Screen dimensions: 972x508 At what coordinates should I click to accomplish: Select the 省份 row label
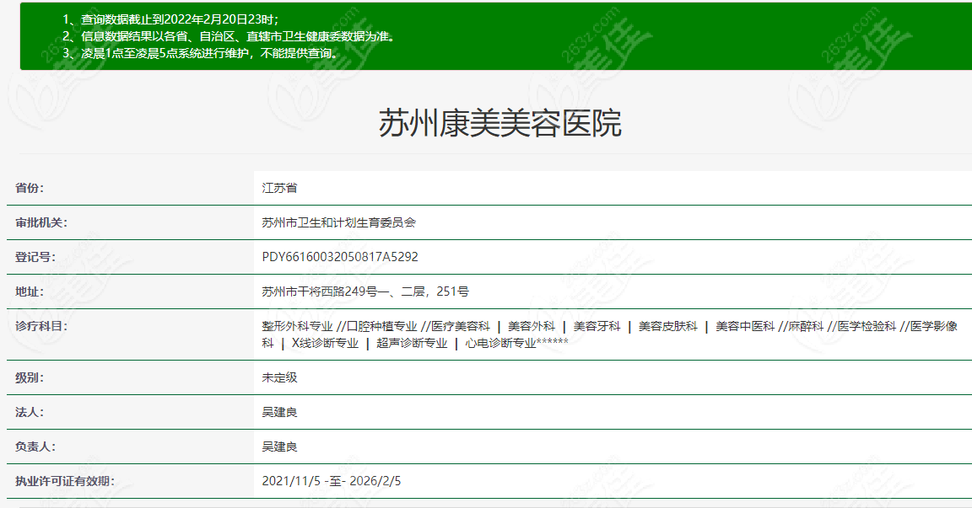click(30, 188)
